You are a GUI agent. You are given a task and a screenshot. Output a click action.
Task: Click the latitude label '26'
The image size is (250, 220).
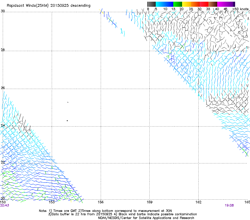point(3,88)
